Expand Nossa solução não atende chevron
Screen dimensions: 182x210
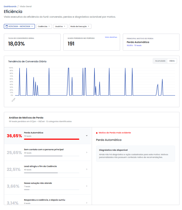(x=87, y=186)
